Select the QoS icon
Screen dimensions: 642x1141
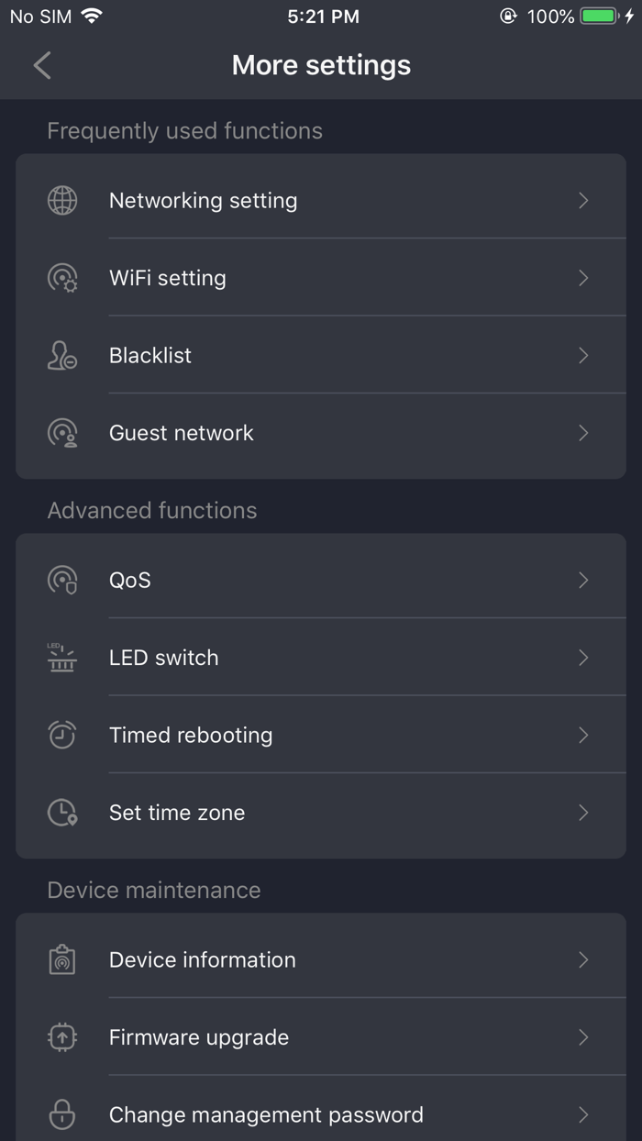(61, 580)
